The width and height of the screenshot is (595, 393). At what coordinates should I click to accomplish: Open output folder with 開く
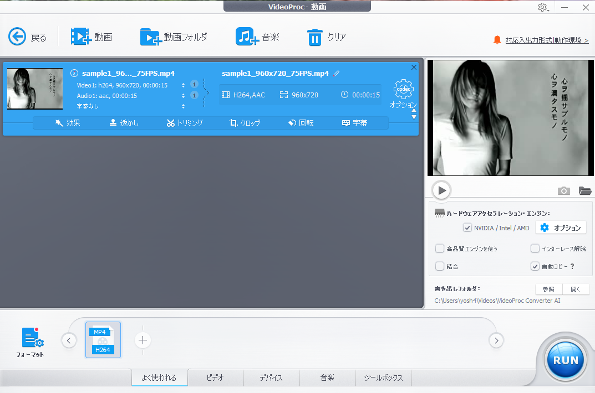576,289
